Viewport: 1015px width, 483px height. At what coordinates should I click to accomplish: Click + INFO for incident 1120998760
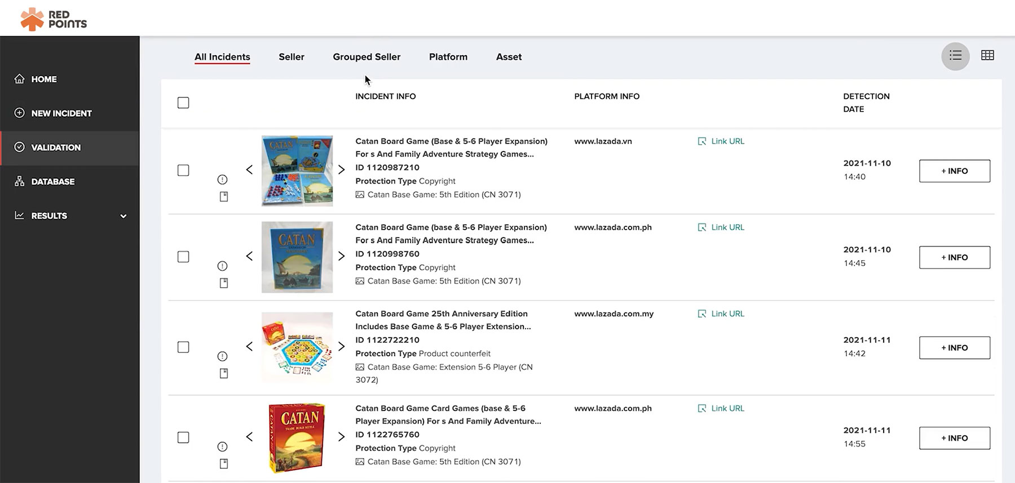tap(955, 257)
